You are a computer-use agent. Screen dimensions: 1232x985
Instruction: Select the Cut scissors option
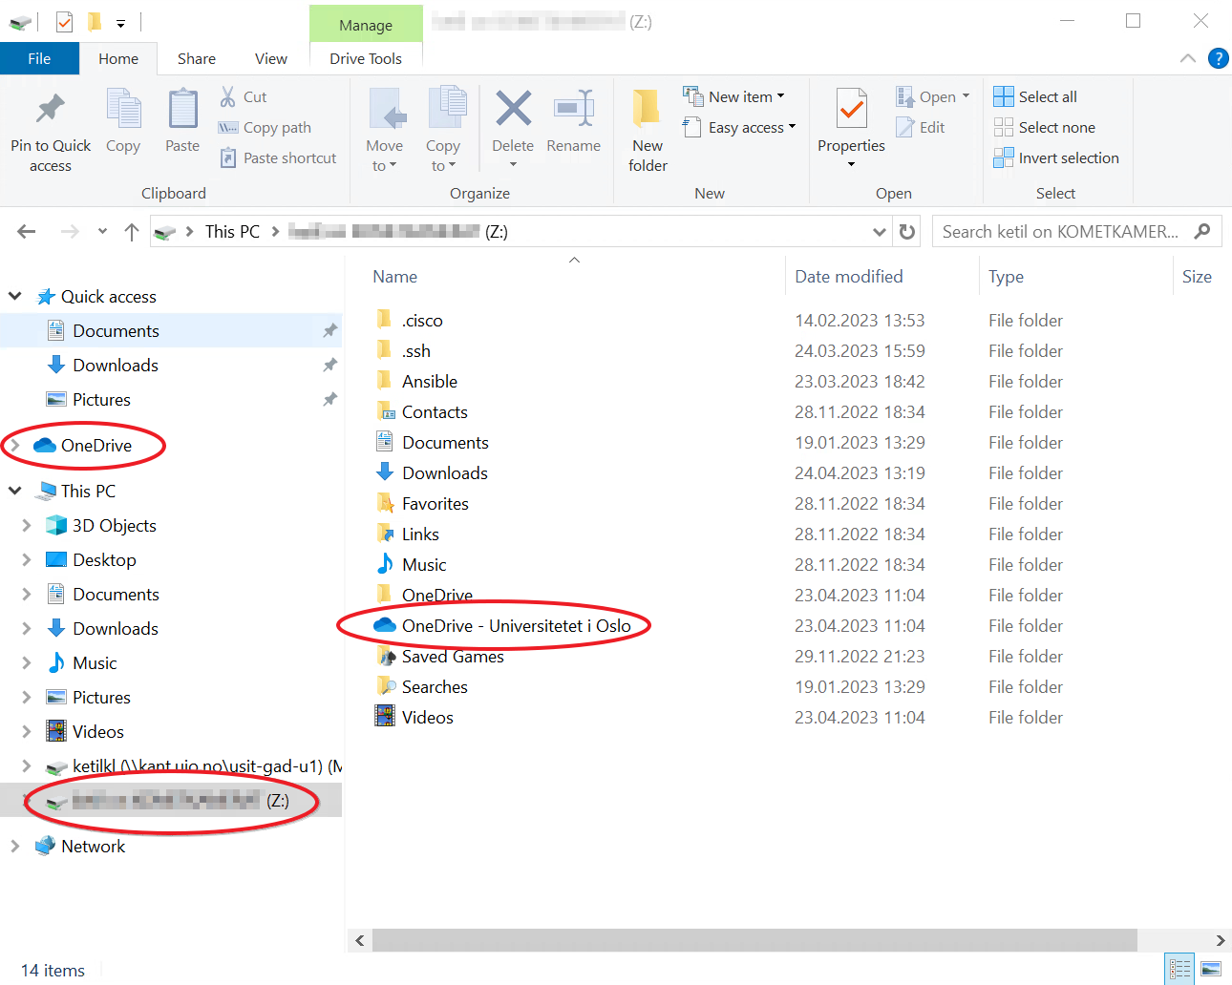(x=243, y=96)
